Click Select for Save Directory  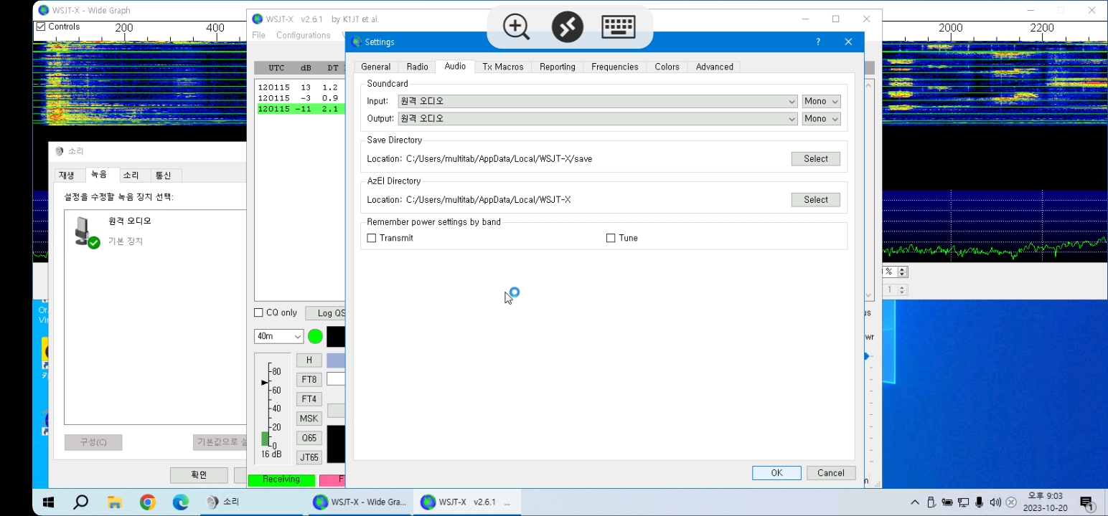pos(816,159)
